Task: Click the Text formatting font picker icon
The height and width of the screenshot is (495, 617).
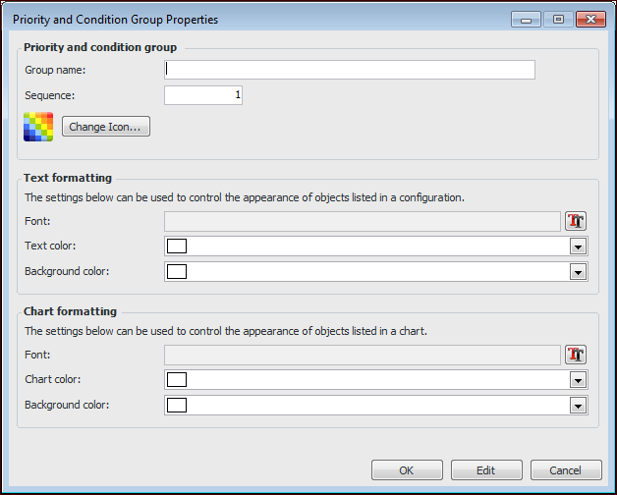Action: [x=576, y=221]
